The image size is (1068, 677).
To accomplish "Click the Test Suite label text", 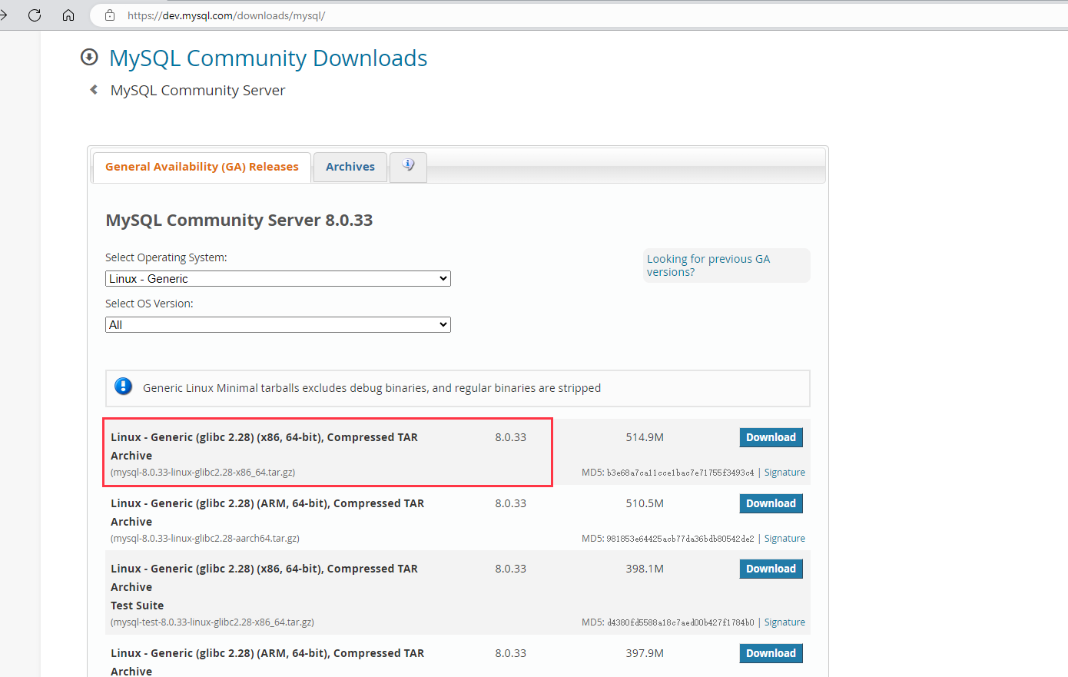I will click(137, 606).
